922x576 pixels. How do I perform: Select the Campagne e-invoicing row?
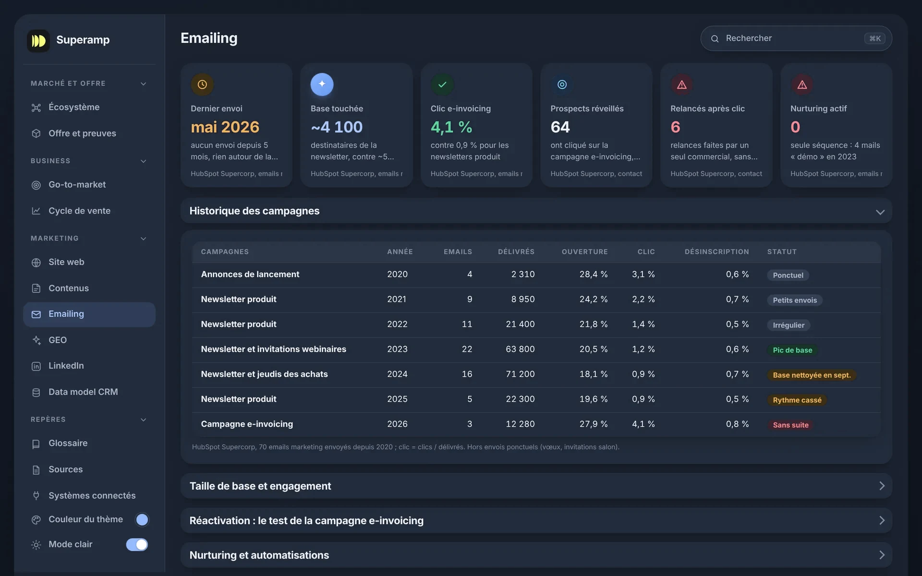[x=536, y=424]
